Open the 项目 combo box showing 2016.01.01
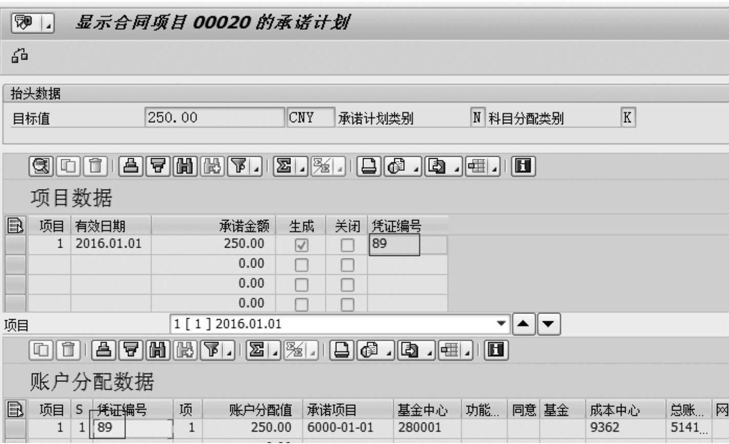Viewport: 729px width, 444px height. coord(500,324)
